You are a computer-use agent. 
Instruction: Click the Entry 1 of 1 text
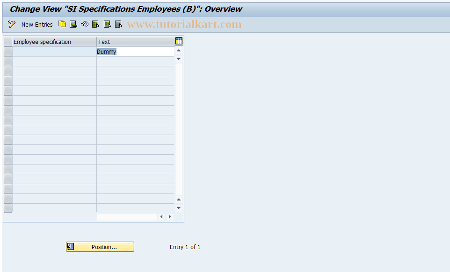click(x=185, y=247)
